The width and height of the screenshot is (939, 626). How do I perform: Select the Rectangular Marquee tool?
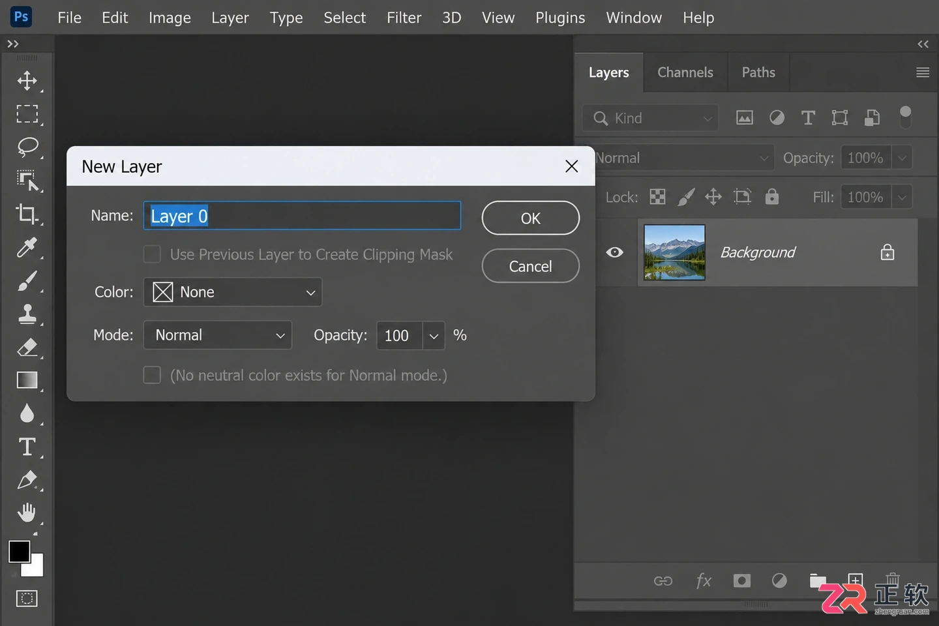pos(27,114)
